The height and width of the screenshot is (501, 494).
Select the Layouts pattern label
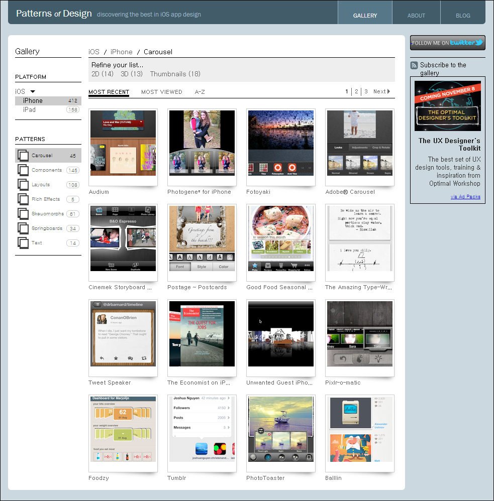(41, 185)
